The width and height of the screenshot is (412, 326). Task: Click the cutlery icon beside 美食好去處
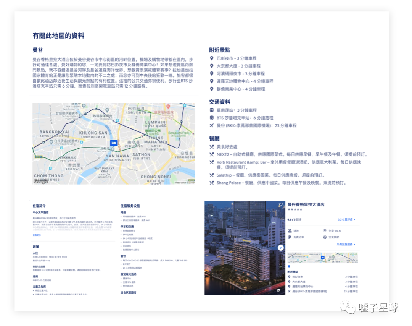pyautogui.click(x=211, y=147)
